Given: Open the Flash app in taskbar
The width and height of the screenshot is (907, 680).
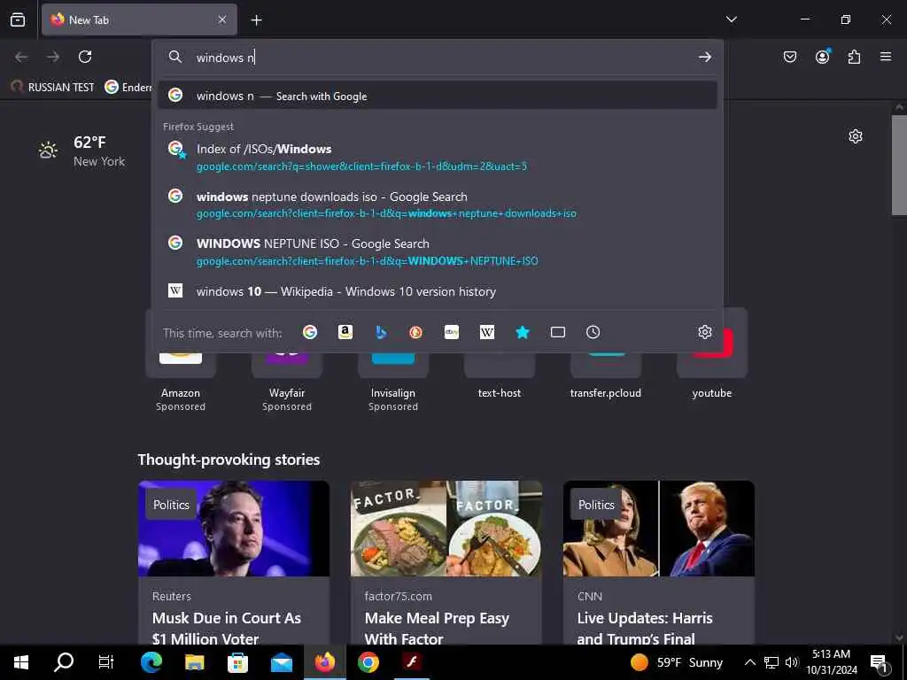Looking at the screenshot, I should pyautogui.click(x=411, y=662).
